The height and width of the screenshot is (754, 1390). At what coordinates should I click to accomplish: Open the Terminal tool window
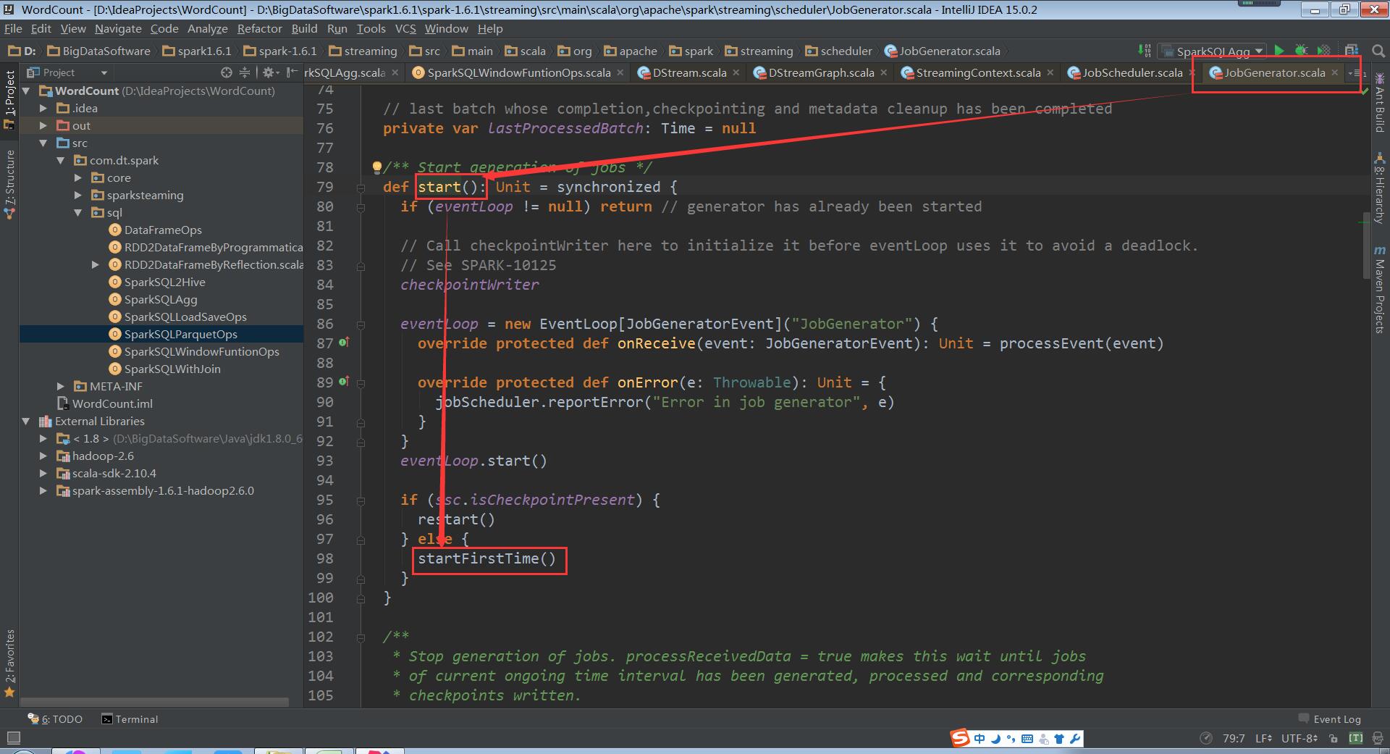click(130, 719)
